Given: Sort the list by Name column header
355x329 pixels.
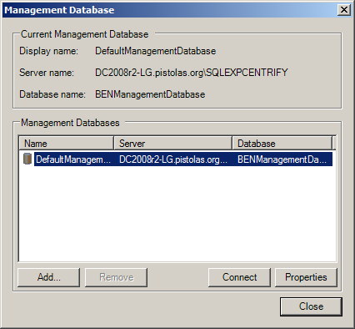Looking at the screenshot, I should click(67, 144).
